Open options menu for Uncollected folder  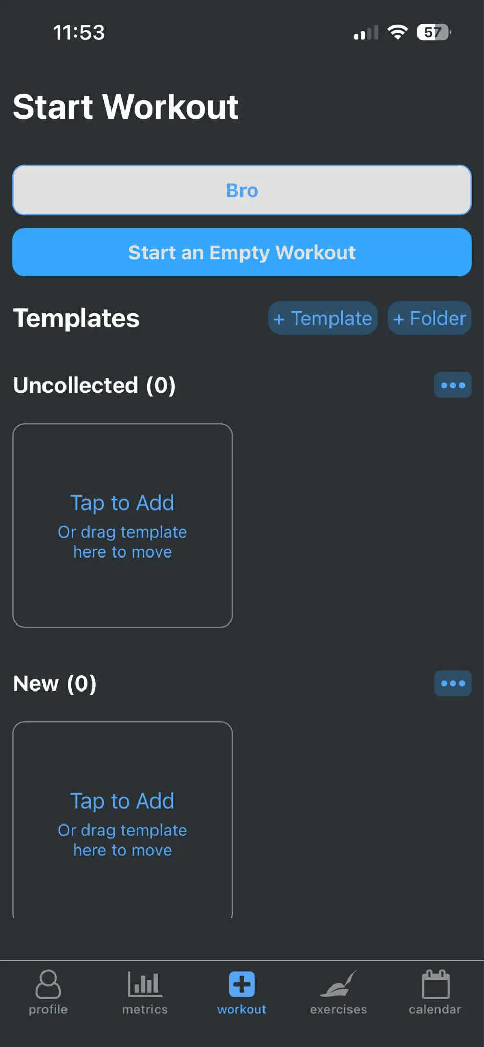452,385
